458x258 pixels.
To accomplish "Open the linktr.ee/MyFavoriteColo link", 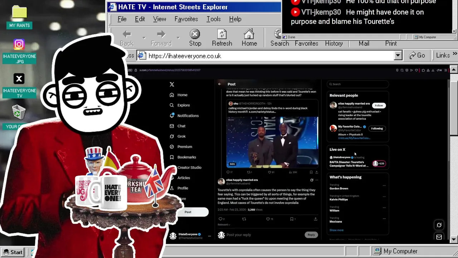I will pyautogui.click(x=354, y=138).
